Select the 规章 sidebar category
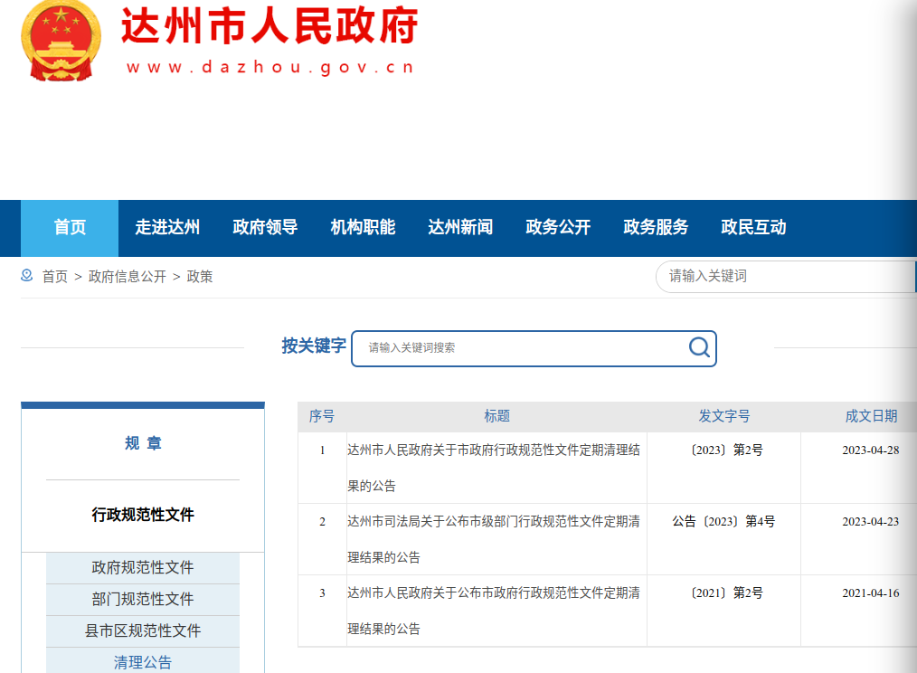 click(x=143, y=443)
